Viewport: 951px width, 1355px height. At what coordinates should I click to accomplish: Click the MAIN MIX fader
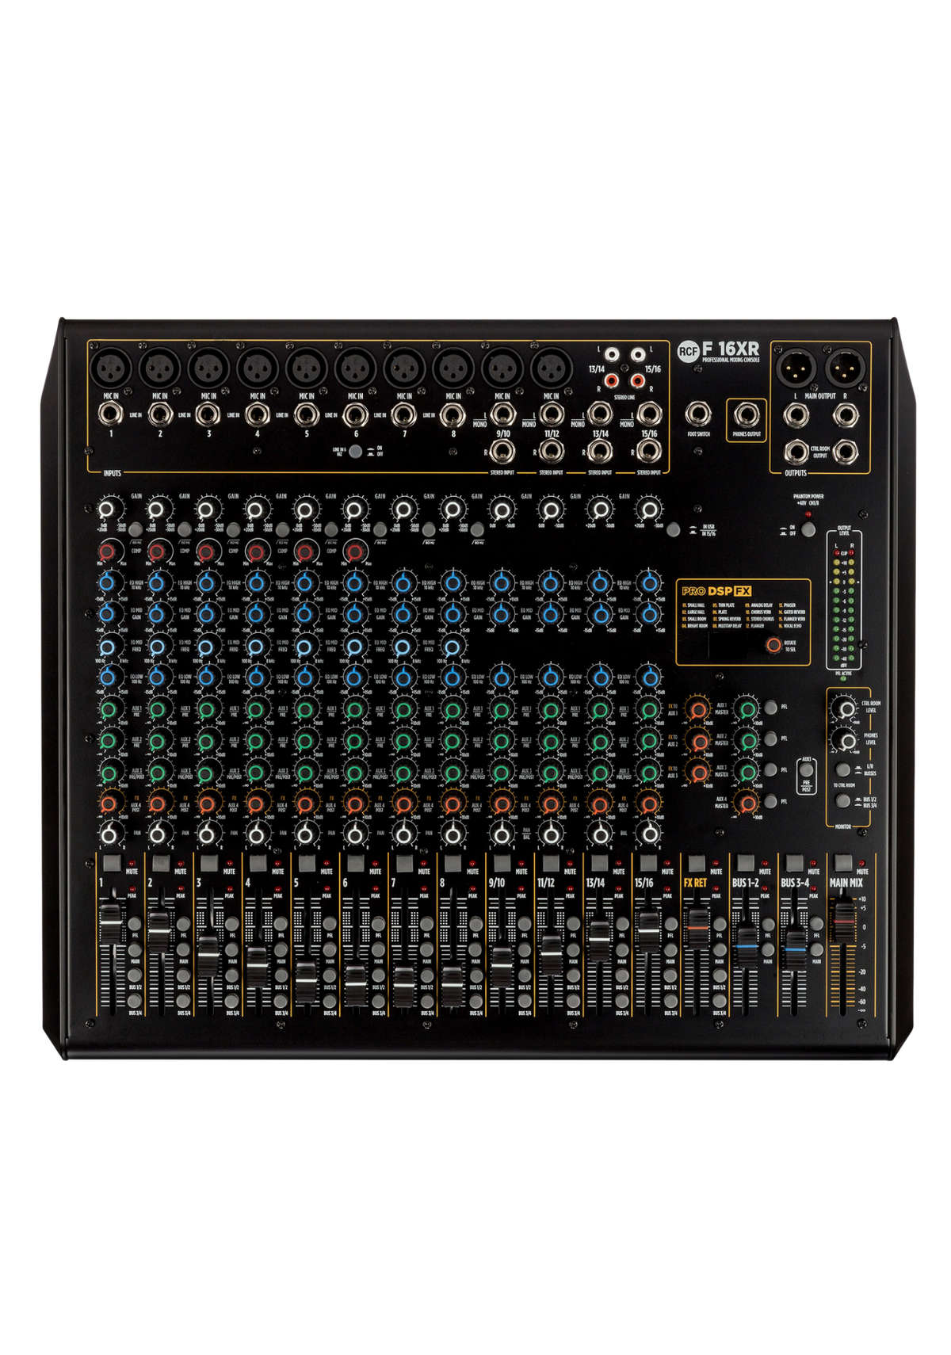coord(844,919)
